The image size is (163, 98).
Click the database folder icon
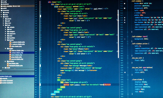pos(2,4)
